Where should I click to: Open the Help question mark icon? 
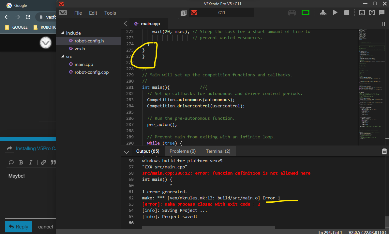click(x=372, y=13)
